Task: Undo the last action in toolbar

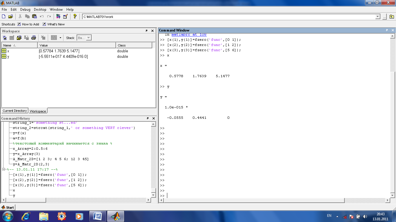Action: tap(42, 16)
